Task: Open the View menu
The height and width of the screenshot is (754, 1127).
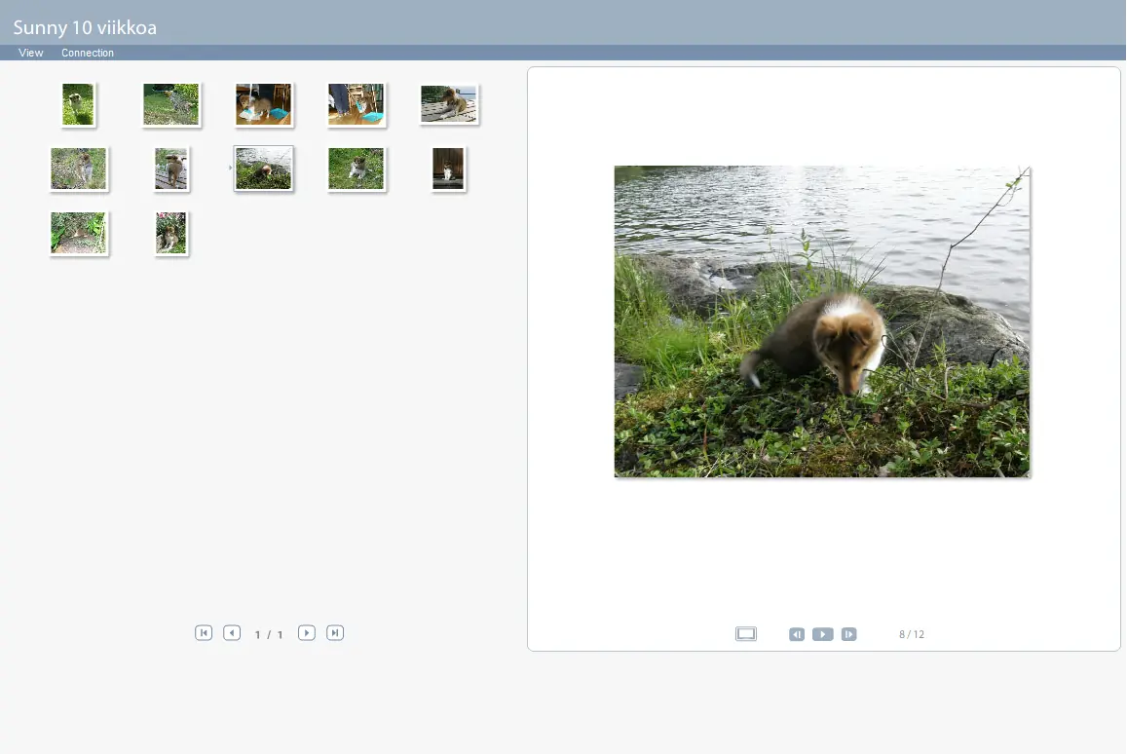Action: 31,53
